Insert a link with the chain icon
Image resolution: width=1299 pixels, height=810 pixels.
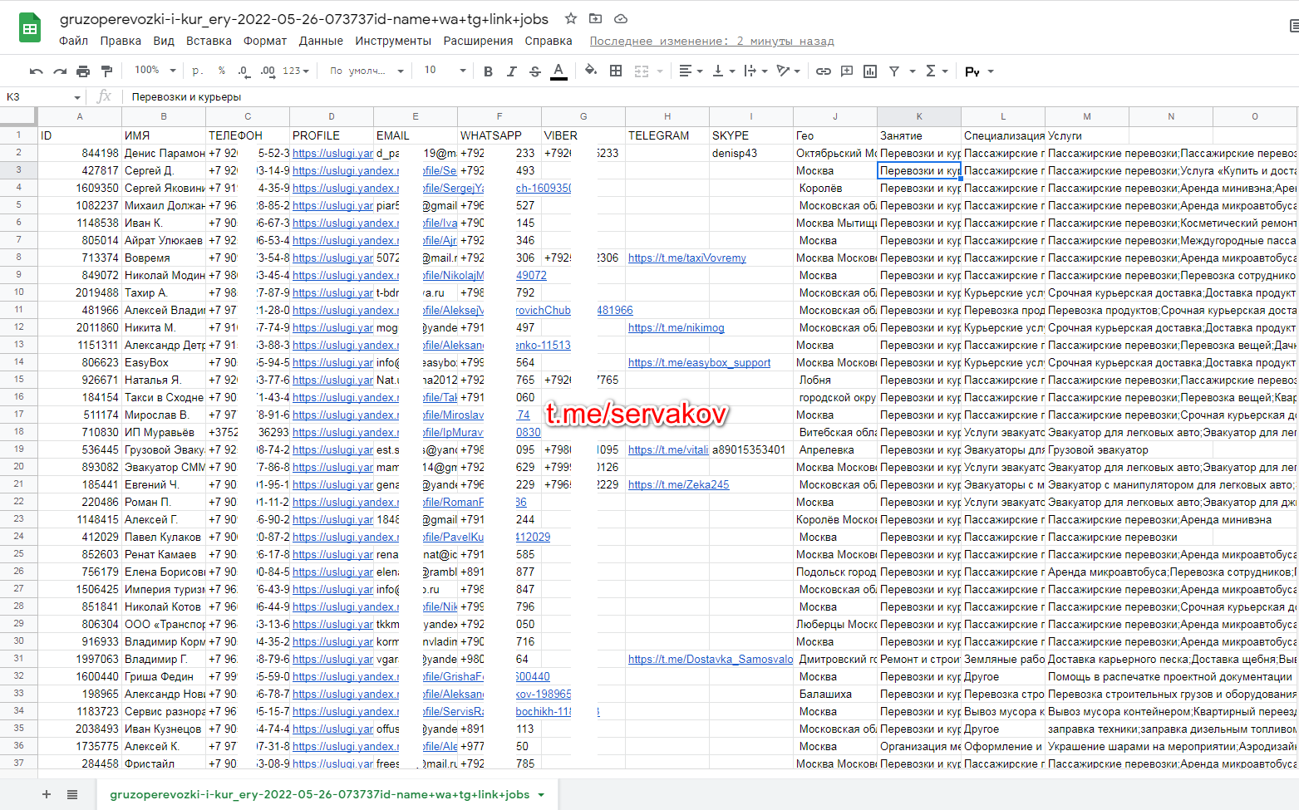(823, 71)
